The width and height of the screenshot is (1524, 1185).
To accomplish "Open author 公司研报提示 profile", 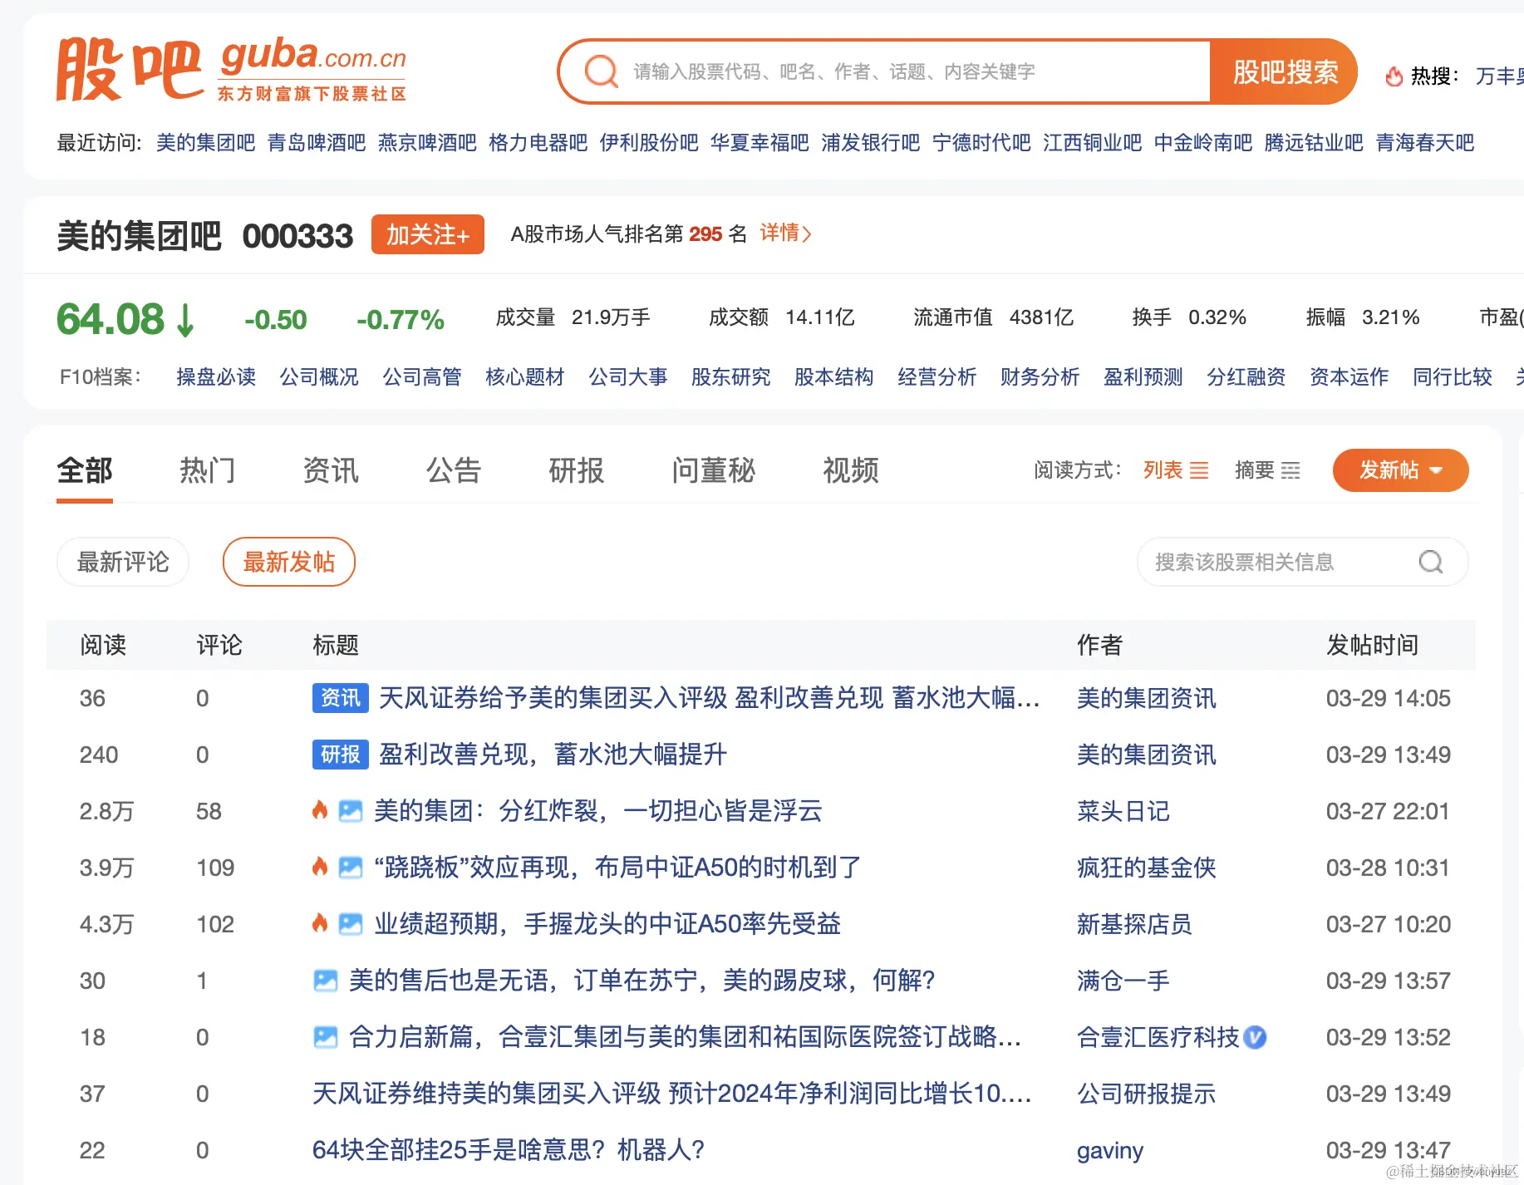I will pos(1147,1094).
